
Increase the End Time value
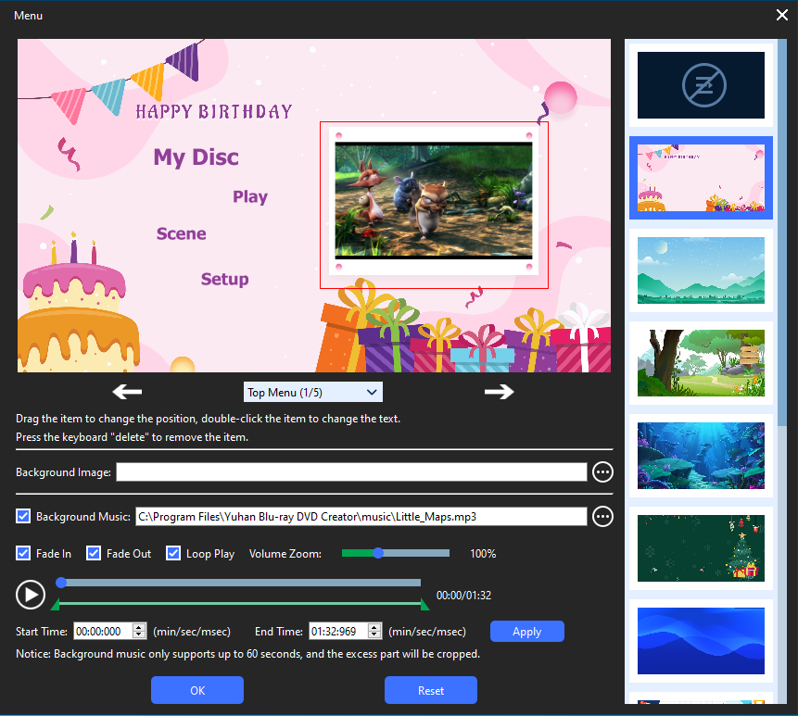tap(374, 627)
